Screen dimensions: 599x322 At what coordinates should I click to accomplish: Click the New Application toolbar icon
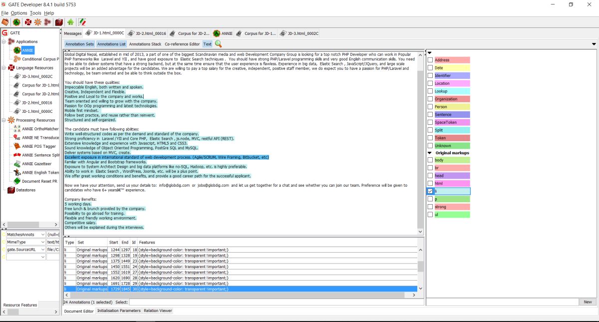click(x=47, y=22)
